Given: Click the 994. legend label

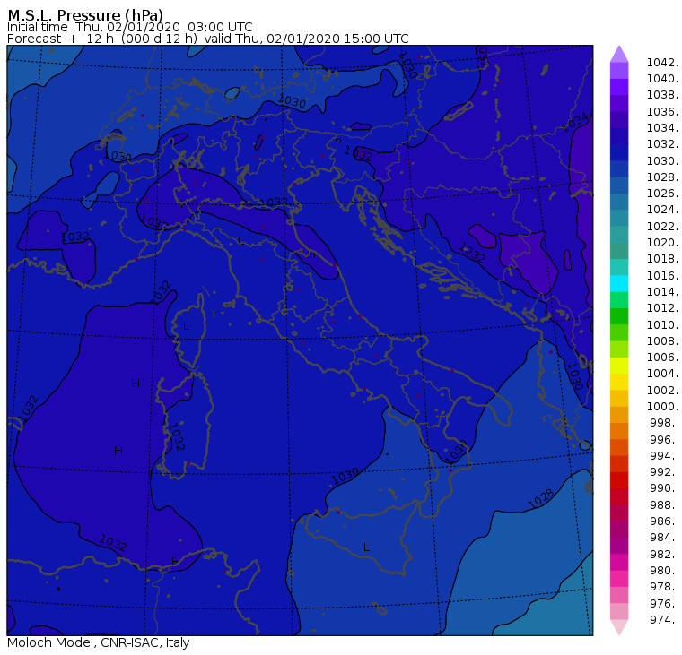Looking at the screenshot, I should point(664,456).
